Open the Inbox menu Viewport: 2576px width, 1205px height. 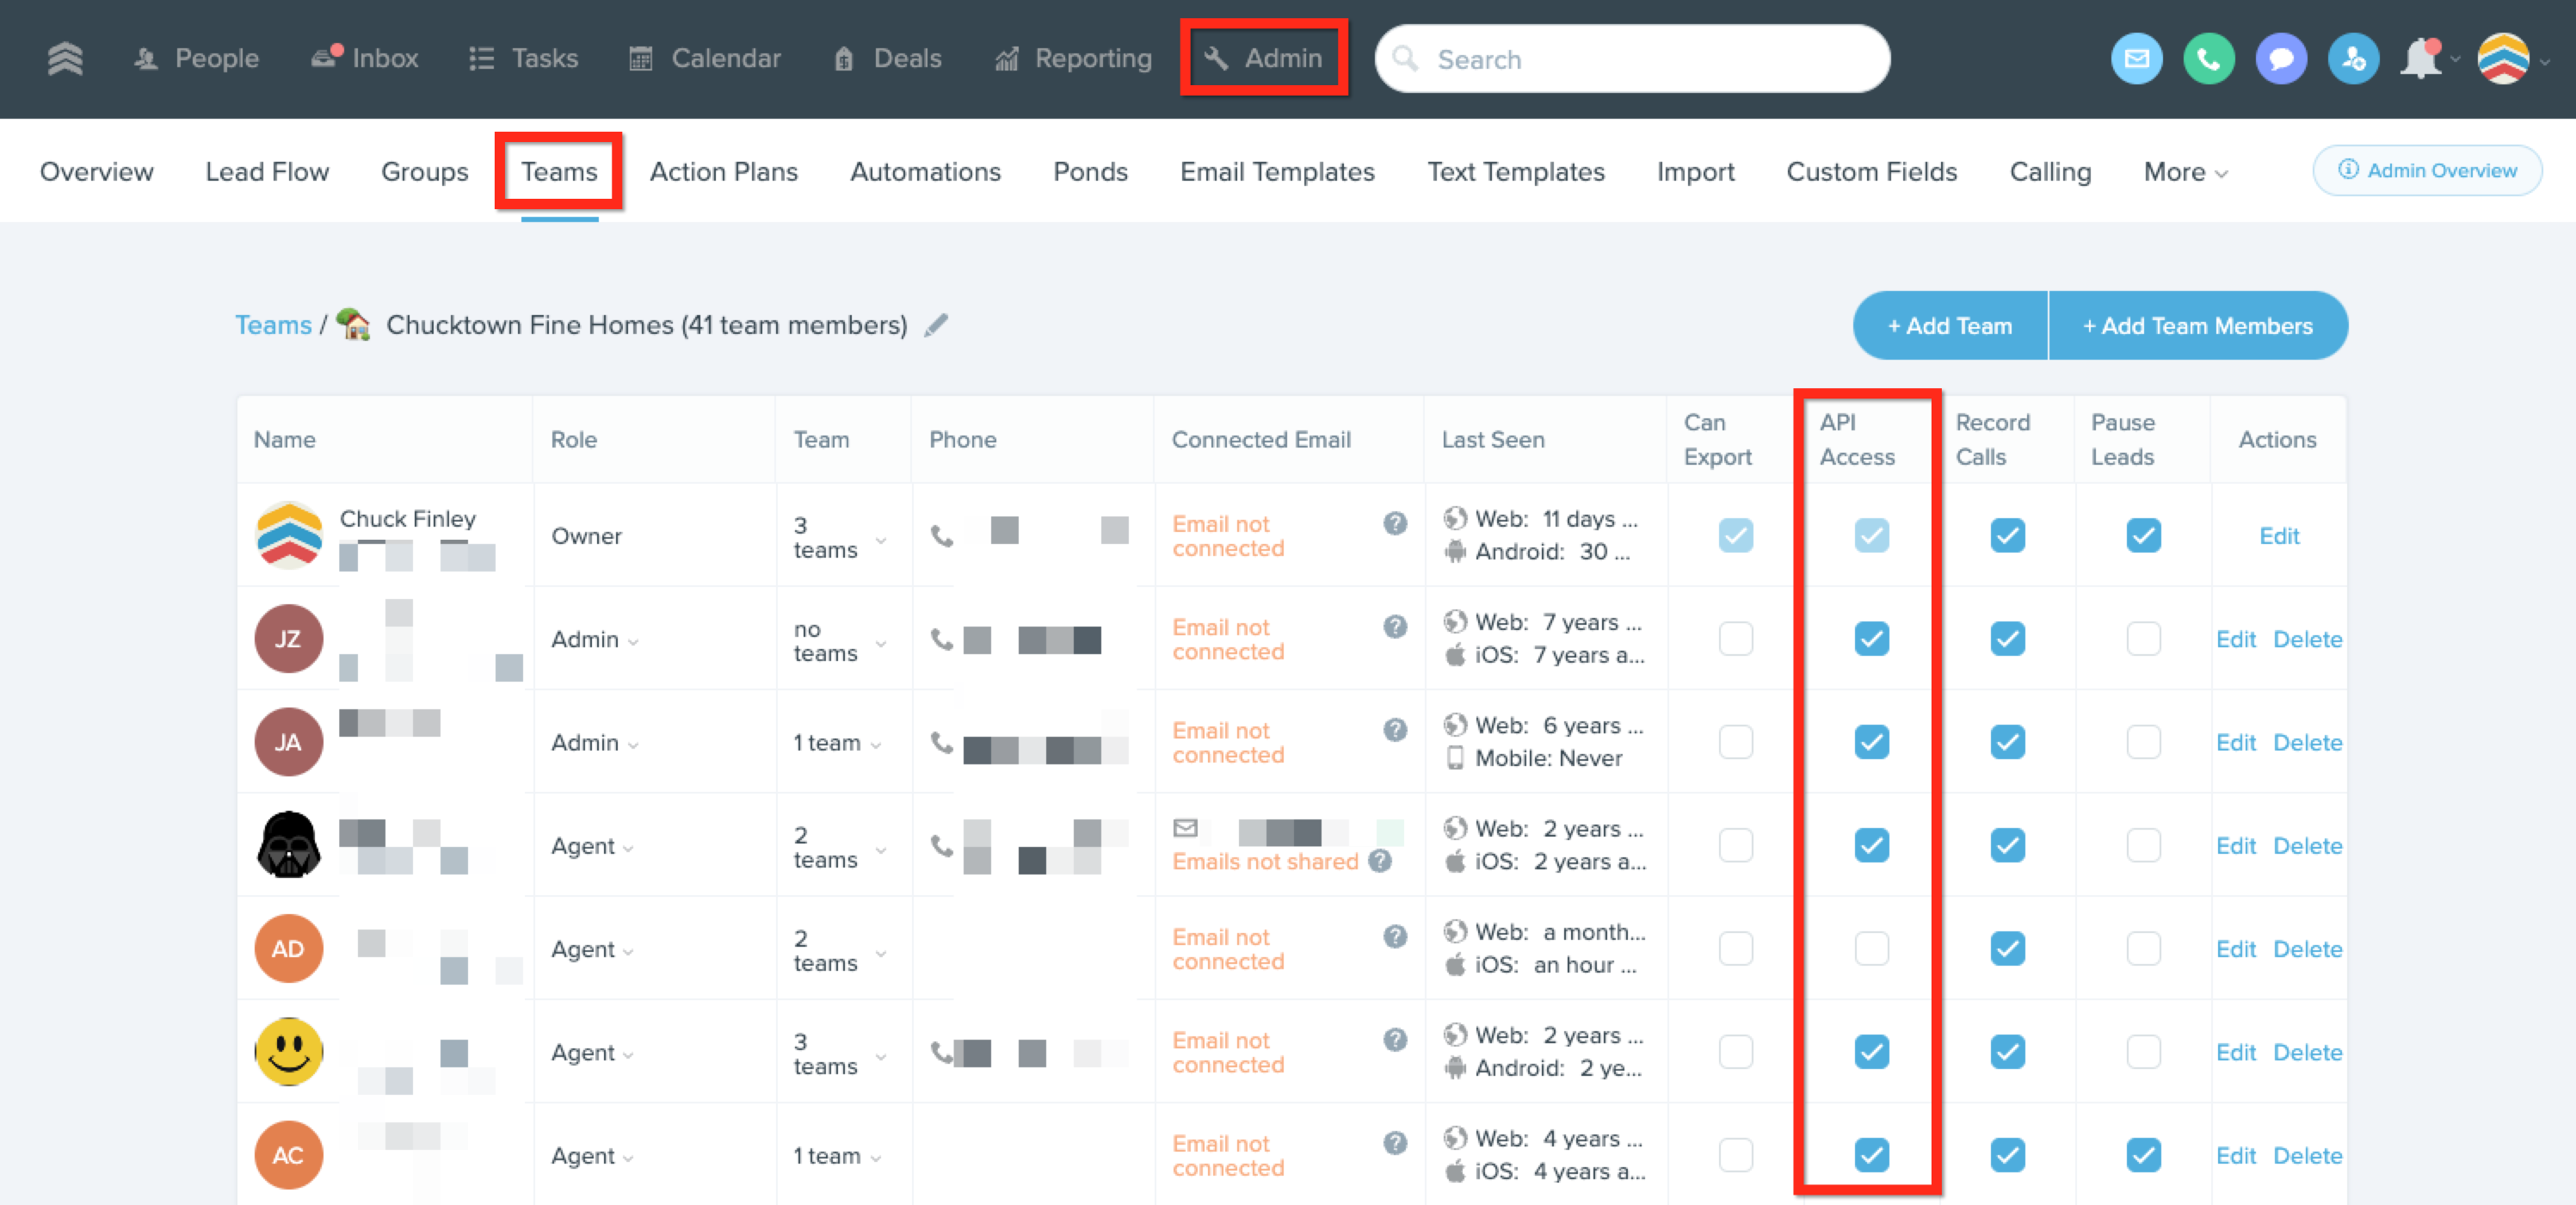[x=364, y=58]
